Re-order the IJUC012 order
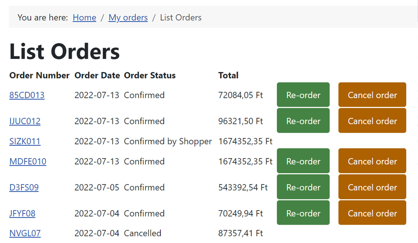 coord(303,121)
